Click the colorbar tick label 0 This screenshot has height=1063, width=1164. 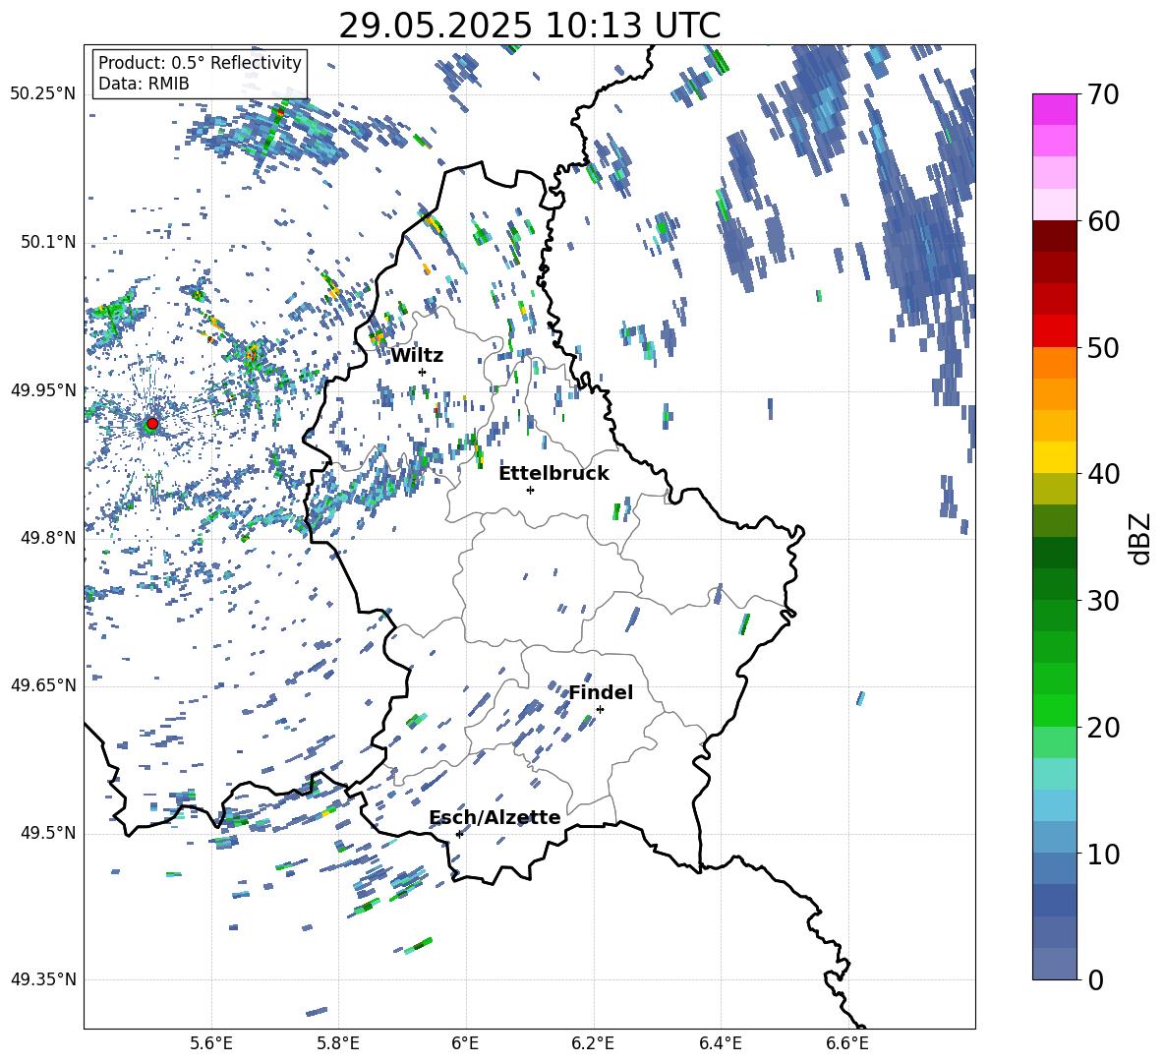[1095, 979]
